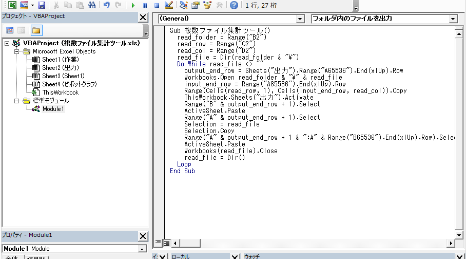The width and height of the screenshot is (466, 259).
Task: Stop execution with the Reset square icon
Action: [157, 5]
